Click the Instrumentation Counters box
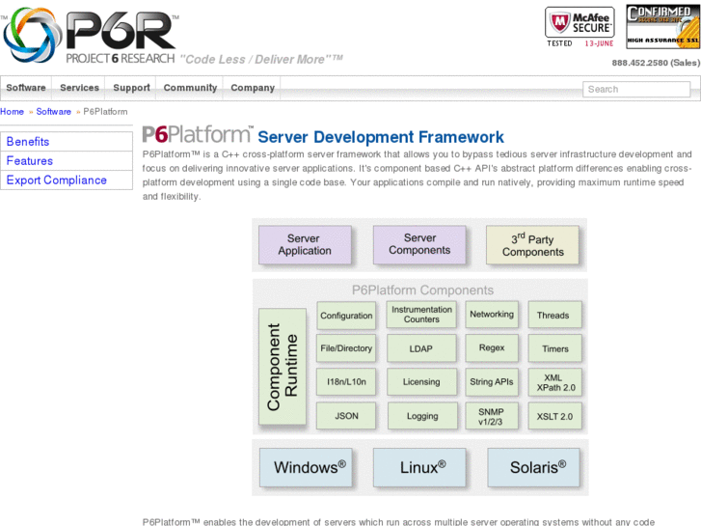The width and height of the screenshot is (701, 526). (421, 315)
